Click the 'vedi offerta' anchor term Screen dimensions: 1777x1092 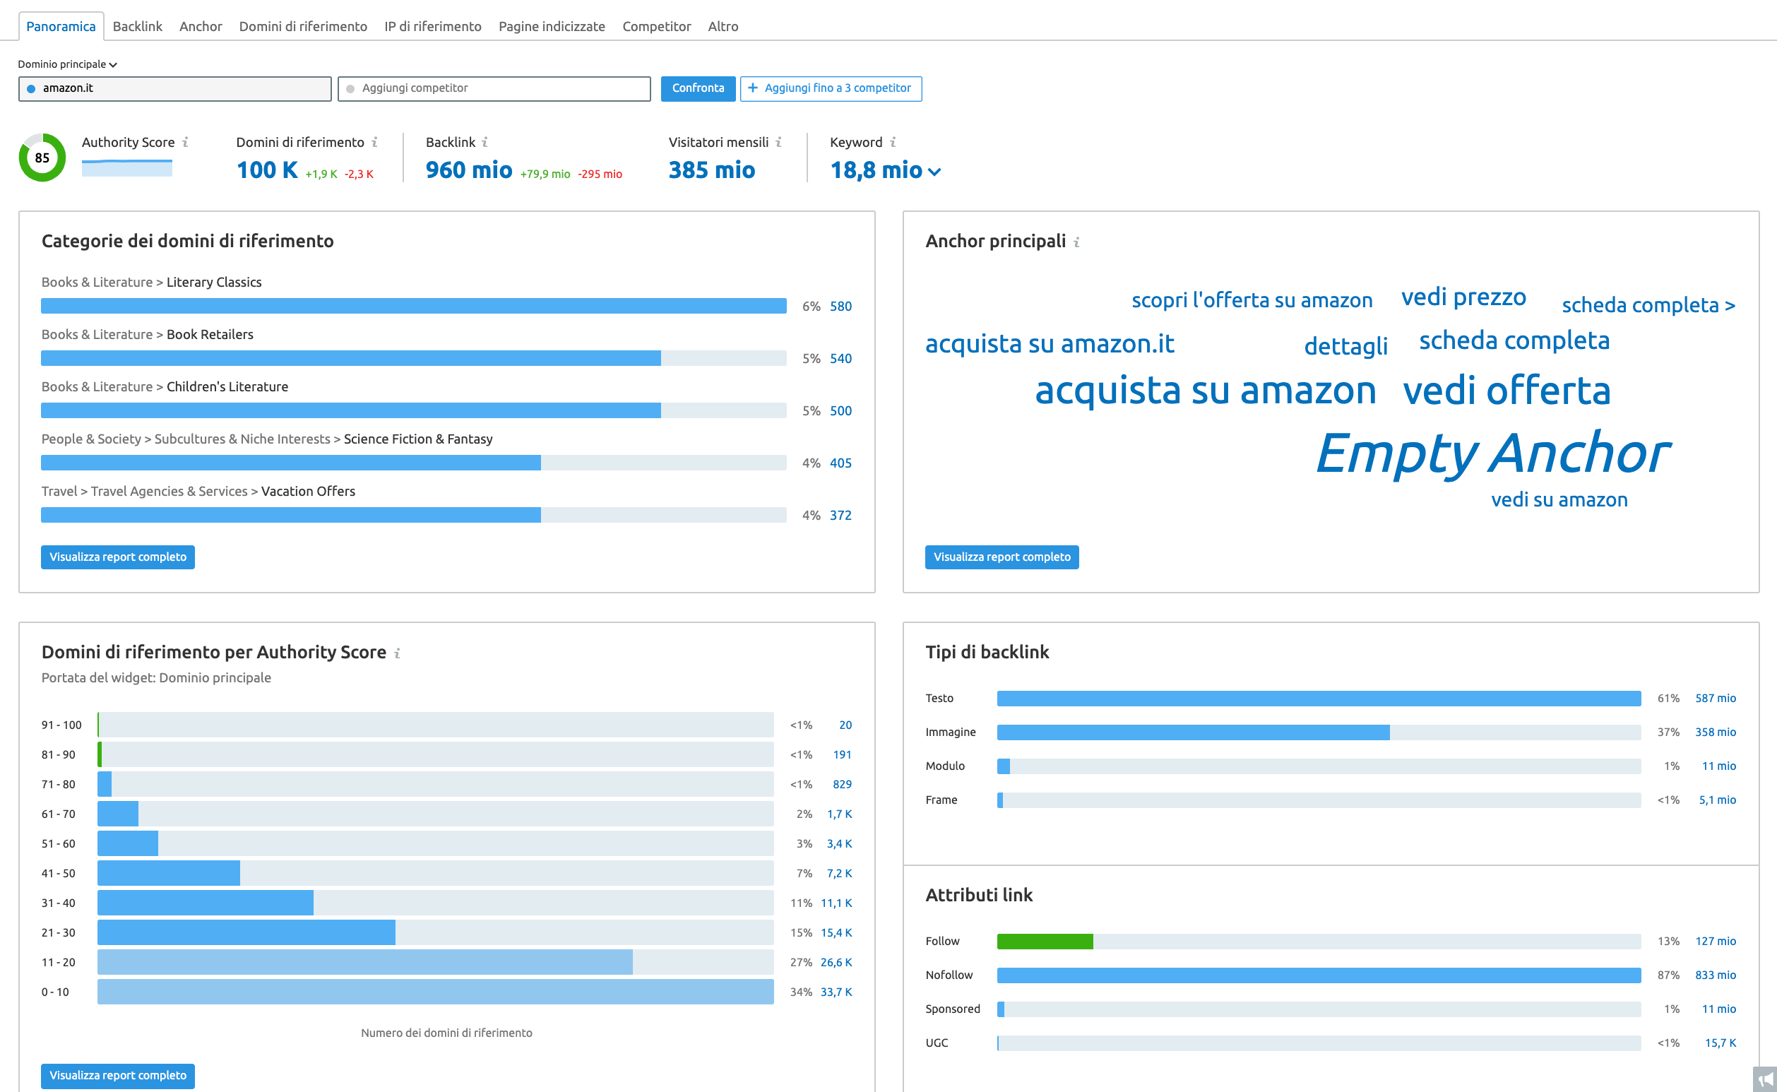[x=1507, y=391]
